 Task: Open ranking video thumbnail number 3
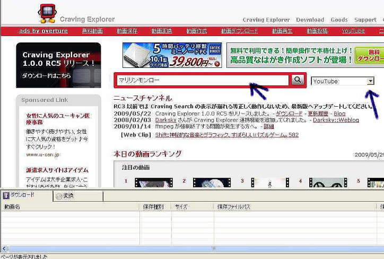[x=270, y=183]
